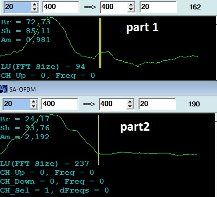Raise the part2 panel's 400 spinner value
The image size is (217, 197).
[x=130, y=101]
